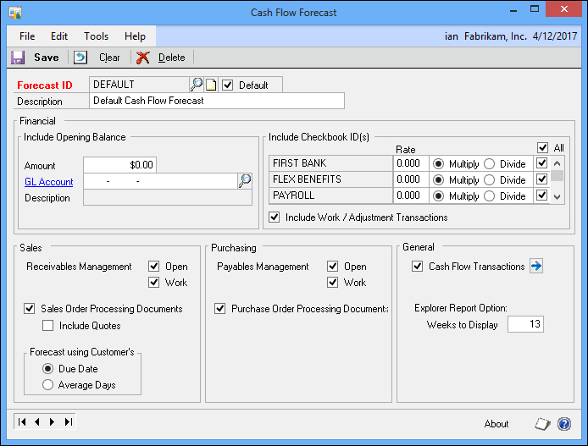Viewport: 588px width, 446px height.
Task: Click the Delete button label
Action: [x=172, y=58]
